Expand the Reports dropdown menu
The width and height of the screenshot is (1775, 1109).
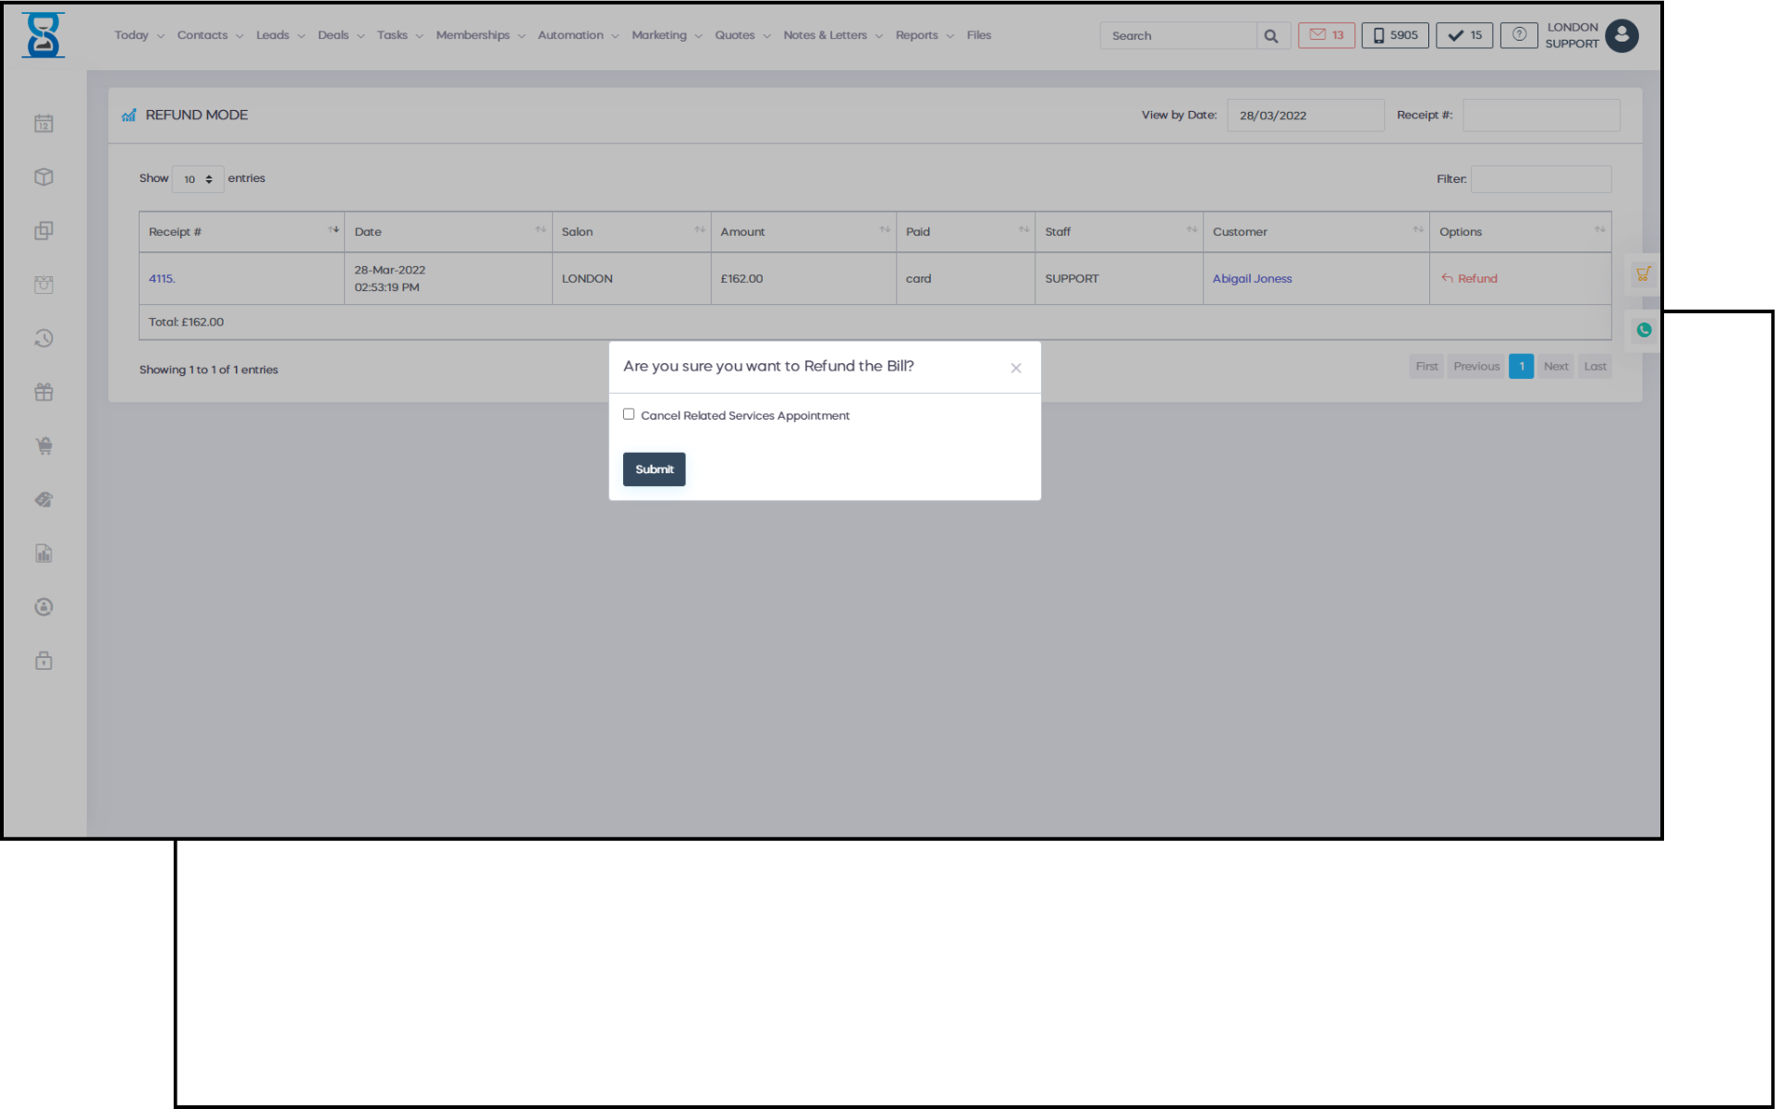(924, 35)
